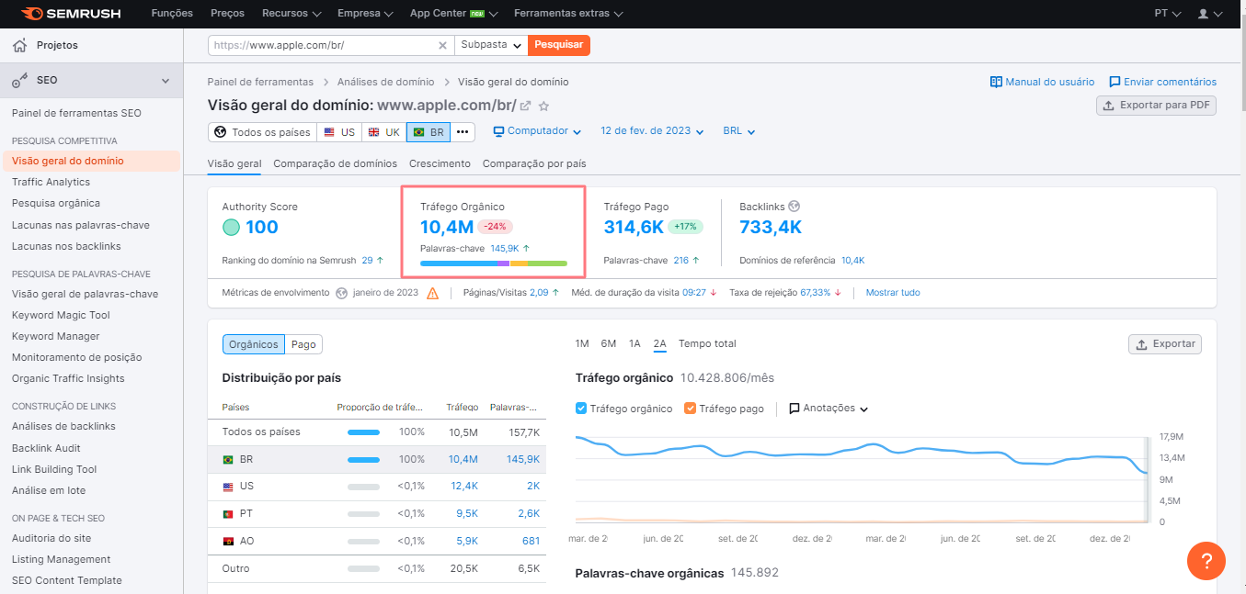Click the Pesquisar button

559,44
